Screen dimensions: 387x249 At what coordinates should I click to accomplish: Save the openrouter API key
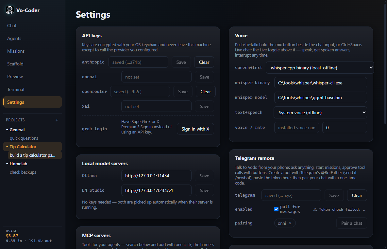click(183, 92)
